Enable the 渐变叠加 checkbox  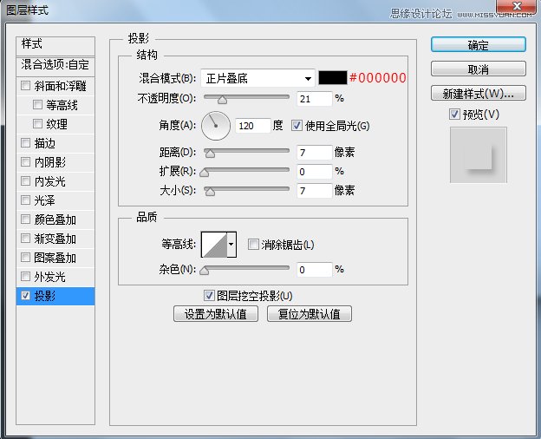25,238
